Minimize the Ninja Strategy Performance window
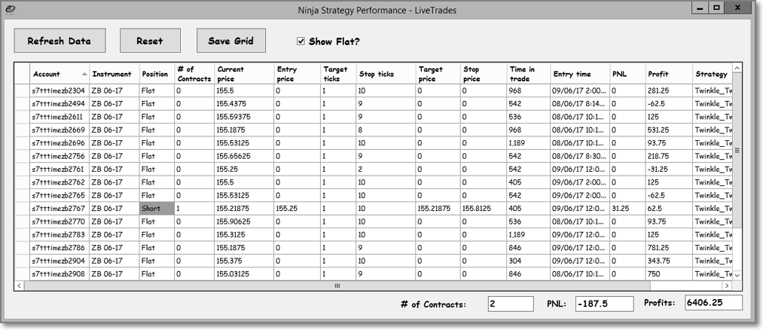This screenshot has width=763, height=330. [700, 8]
